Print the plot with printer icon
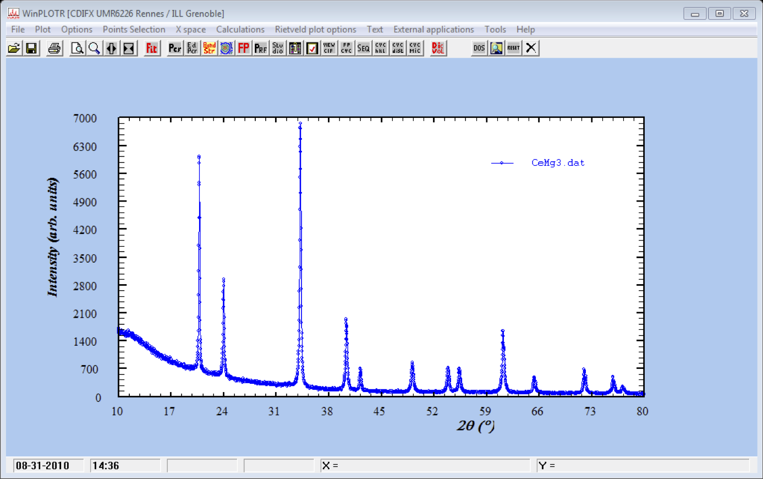 pos(54,48)
